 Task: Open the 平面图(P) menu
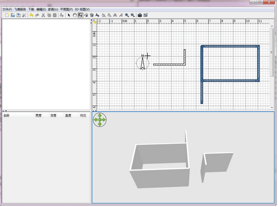click(x=66, y=9)
